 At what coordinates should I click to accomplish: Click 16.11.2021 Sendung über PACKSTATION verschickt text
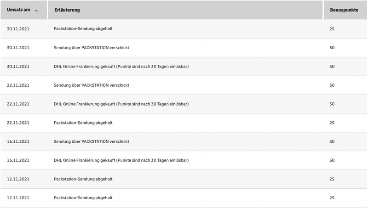click(x=92, y=141)
